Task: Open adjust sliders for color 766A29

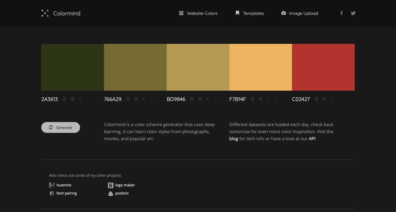Action: point(136,99)
